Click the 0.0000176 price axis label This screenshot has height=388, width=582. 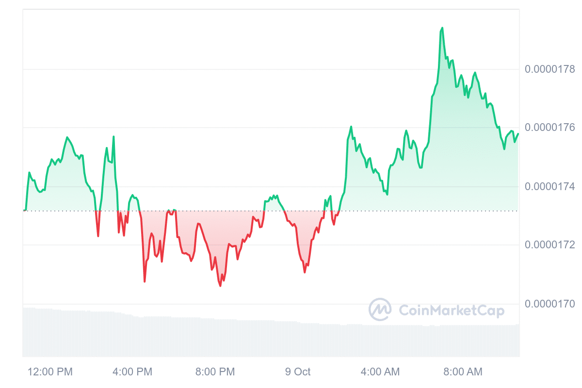coord(550,128)
